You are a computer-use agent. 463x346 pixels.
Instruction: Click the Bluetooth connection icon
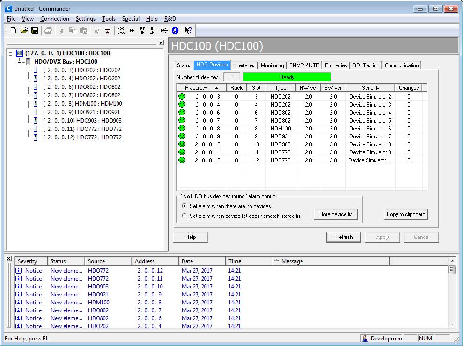[x=175, y=30]
